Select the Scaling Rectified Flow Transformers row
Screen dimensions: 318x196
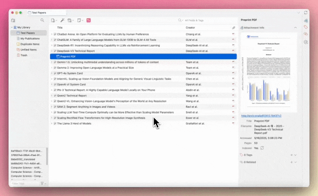pos(144,118)
